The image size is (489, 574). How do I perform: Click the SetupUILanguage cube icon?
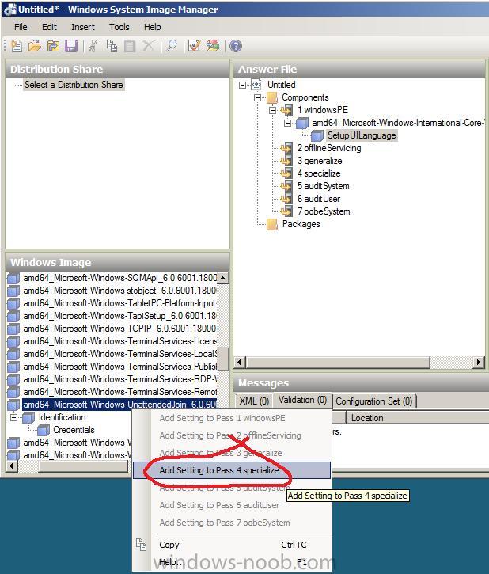[317, 135]
